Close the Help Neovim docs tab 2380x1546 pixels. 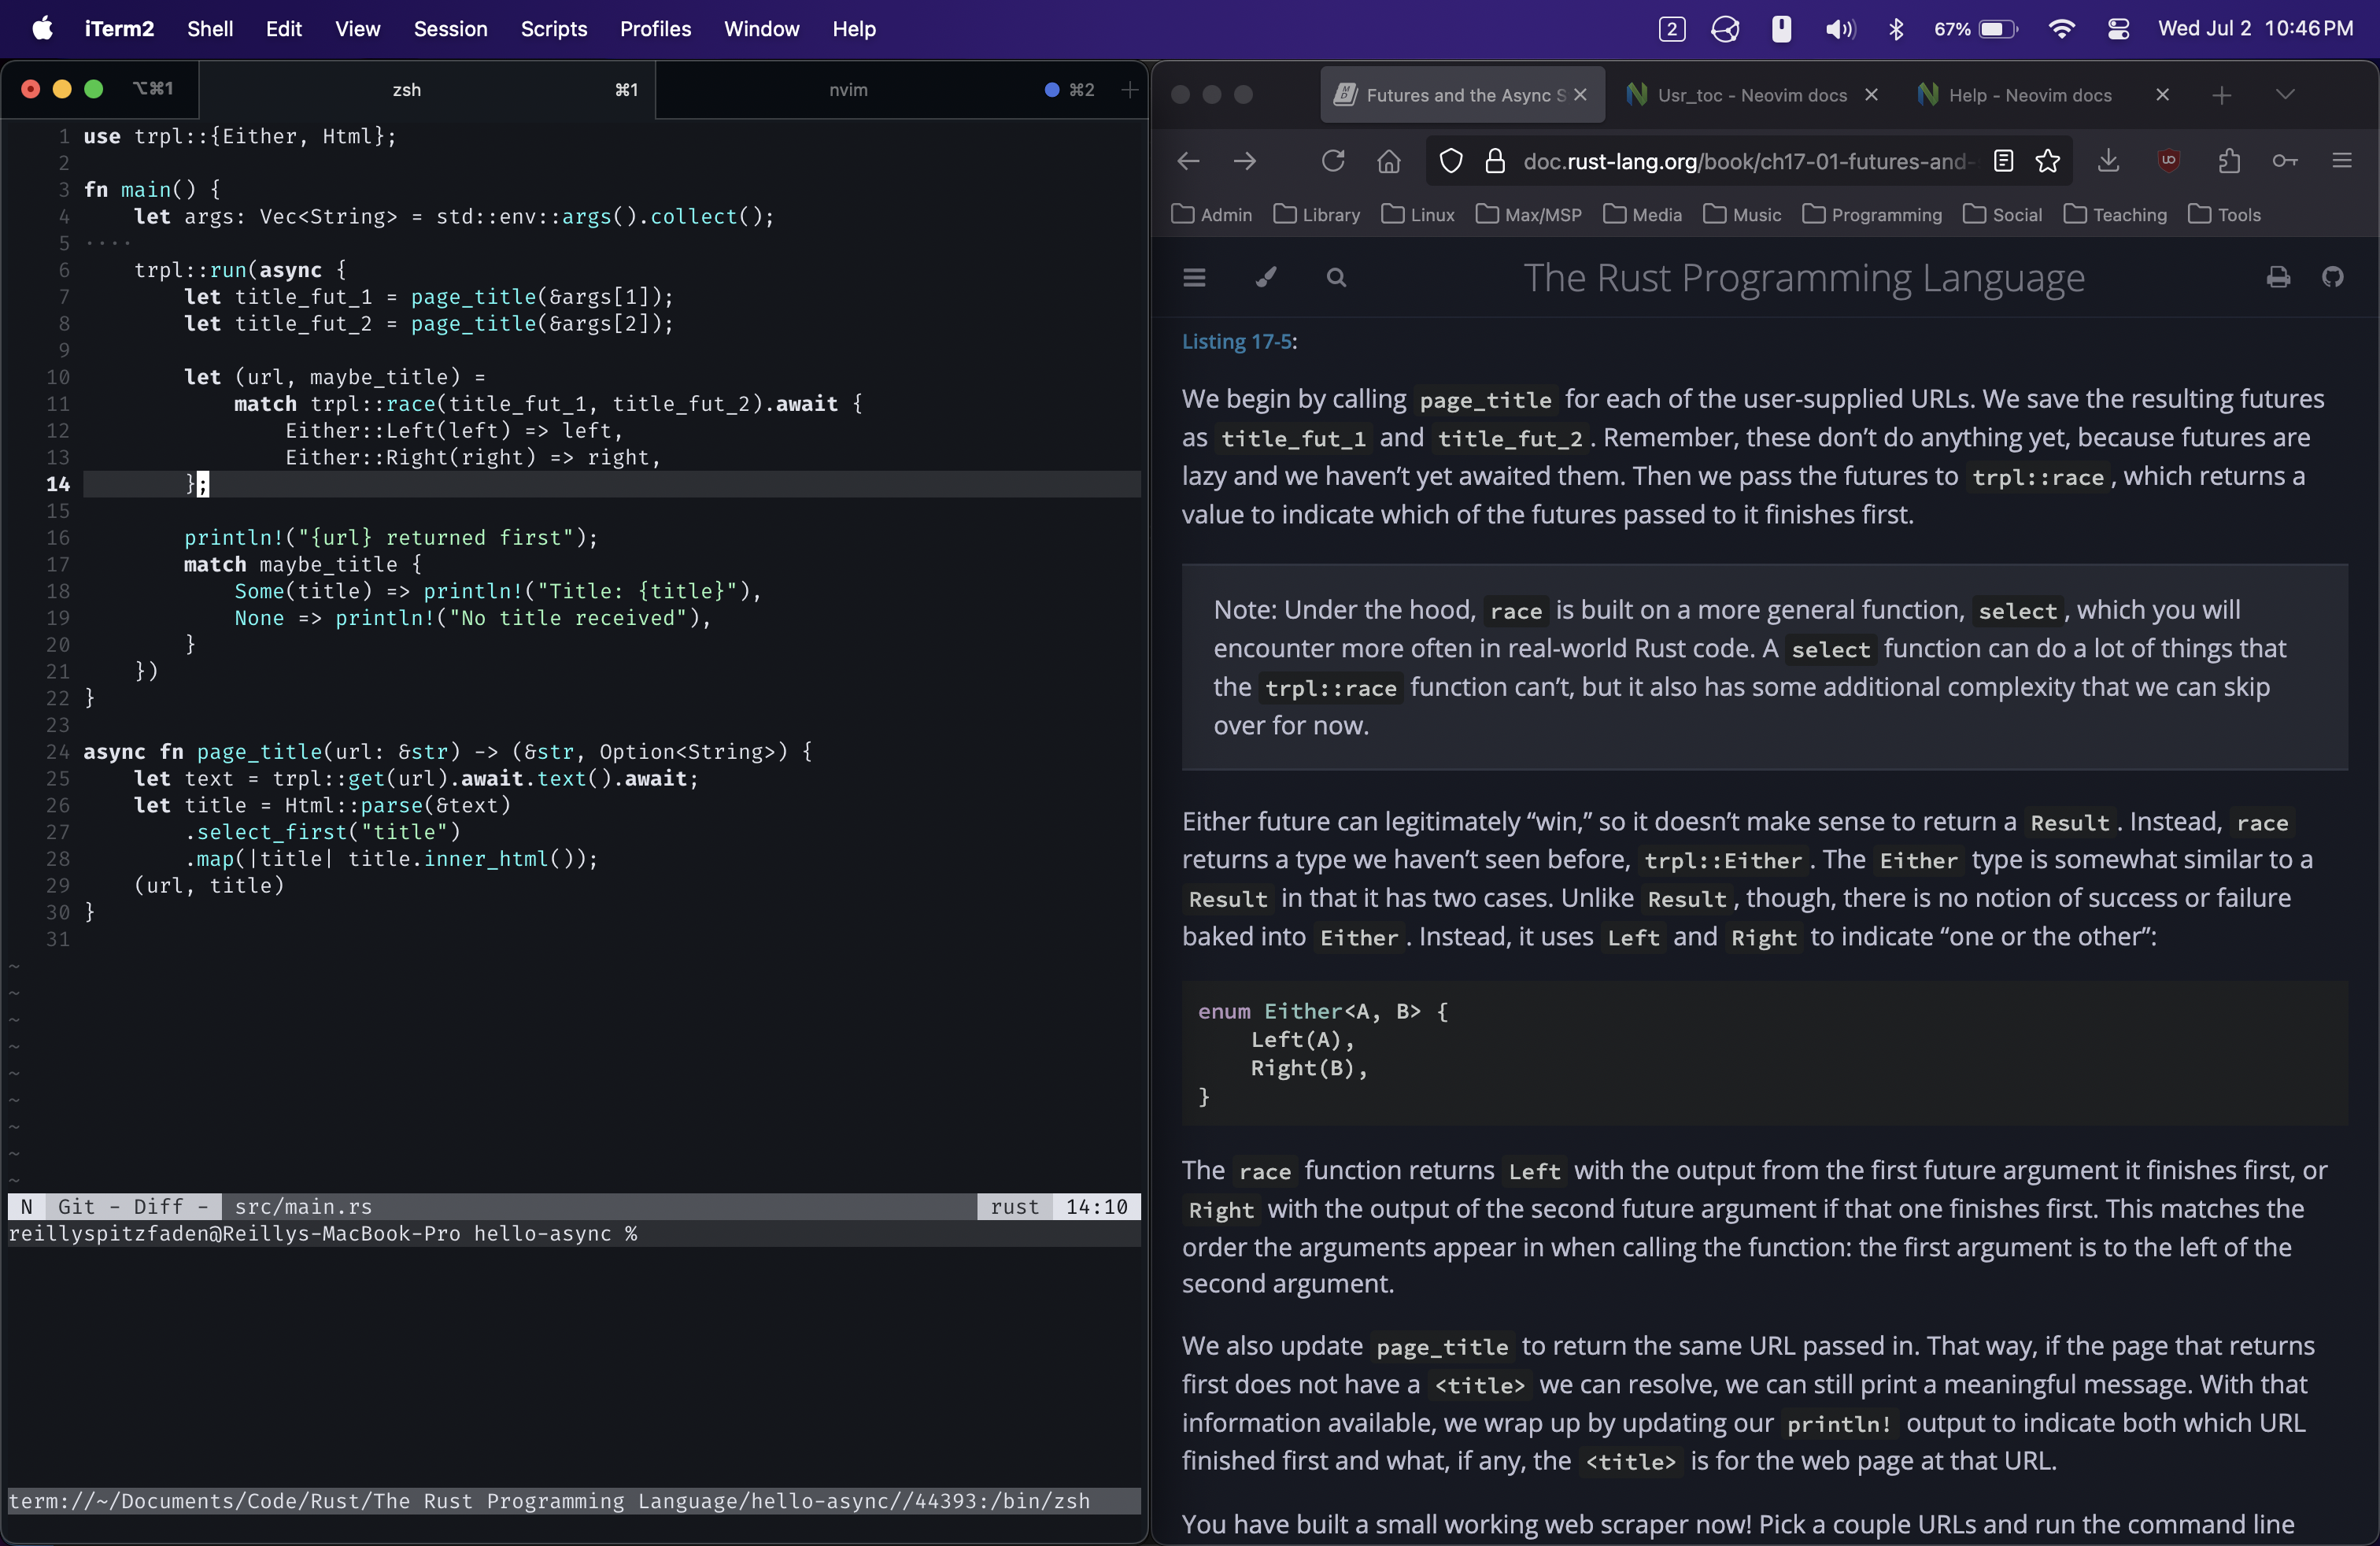(x=2163, y=95)
